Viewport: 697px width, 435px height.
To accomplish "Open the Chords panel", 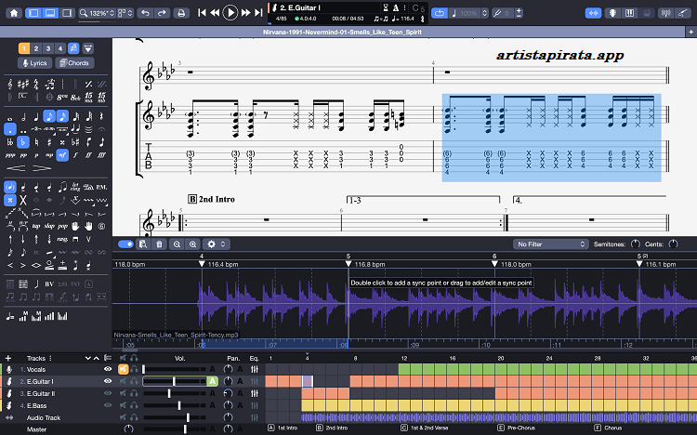I will click(x=74, y=63).
